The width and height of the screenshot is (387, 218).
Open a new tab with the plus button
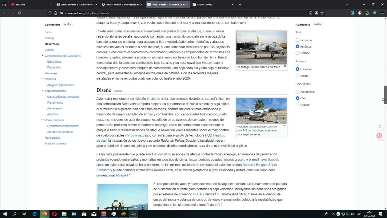tap(240, 5)
